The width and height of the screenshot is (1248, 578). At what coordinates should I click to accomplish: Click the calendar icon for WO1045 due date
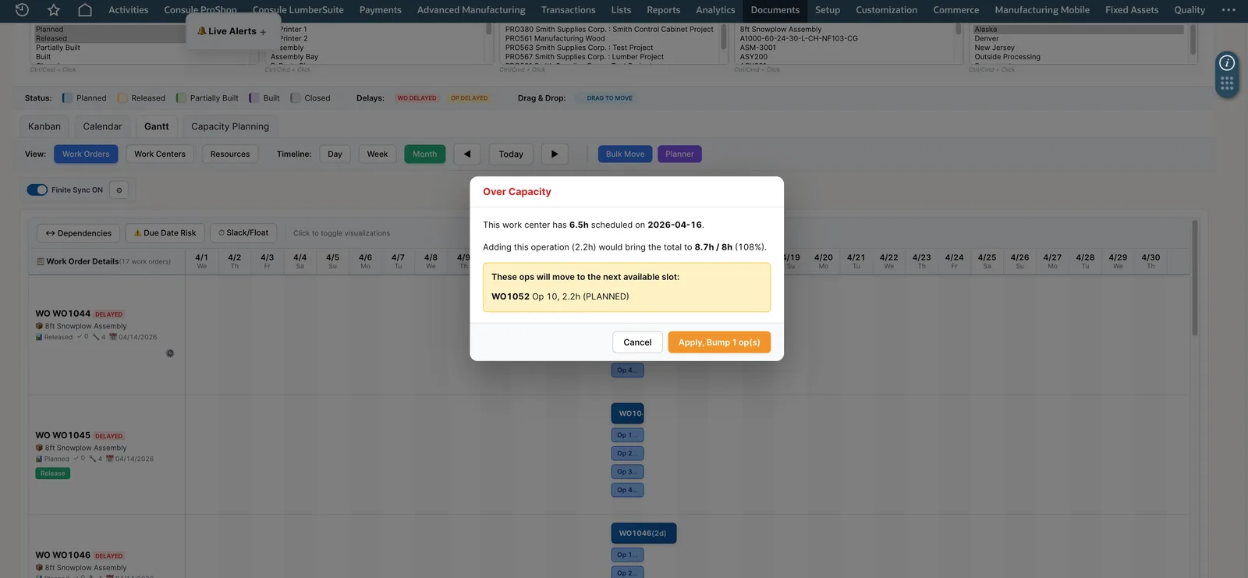click(x=110, y=459)
